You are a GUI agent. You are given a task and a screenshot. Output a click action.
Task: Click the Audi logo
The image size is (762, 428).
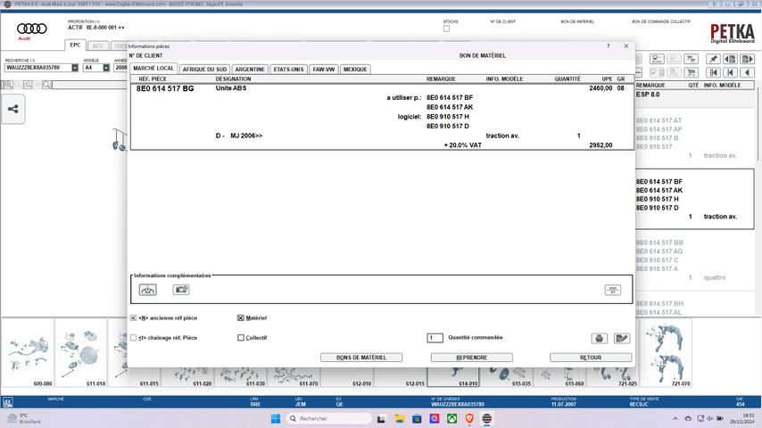(31, 30)
